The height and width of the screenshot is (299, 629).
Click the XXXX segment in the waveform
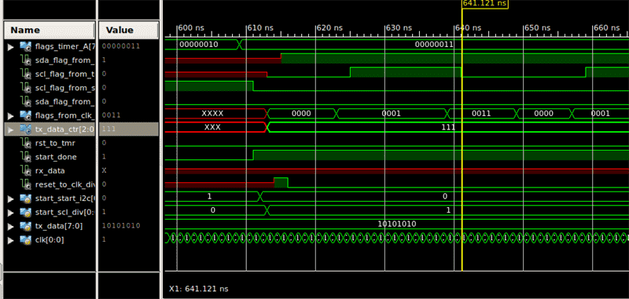(x=212, y=114)
